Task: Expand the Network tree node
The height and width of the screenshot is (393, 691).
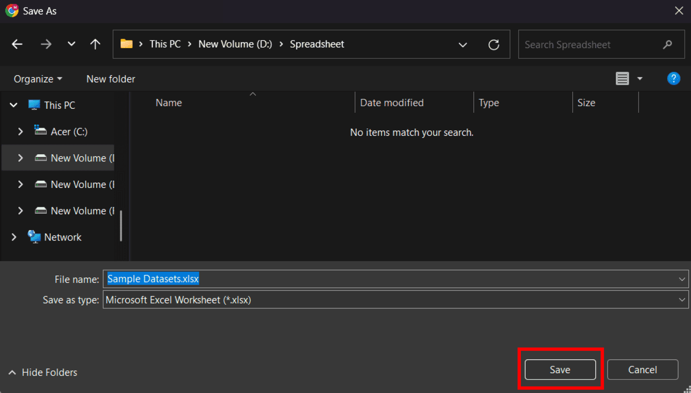Action: pos(13,237)
